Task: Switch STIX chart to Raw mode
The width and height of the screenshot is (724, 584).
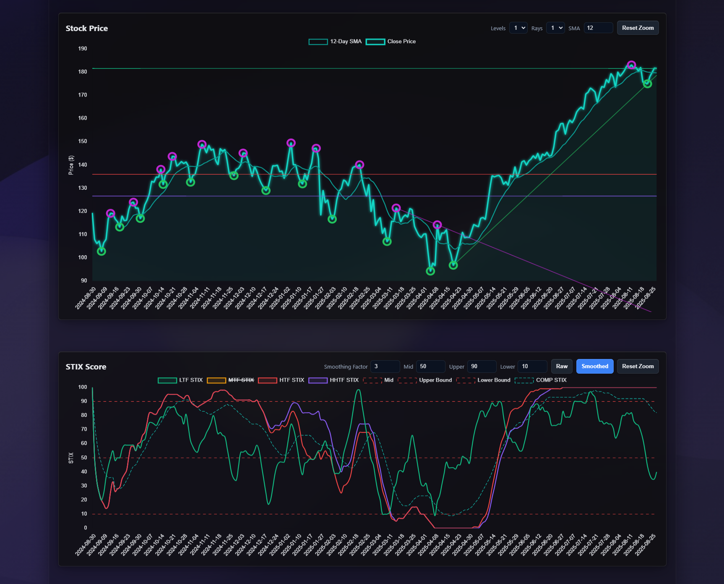Action: pos(562,367)
